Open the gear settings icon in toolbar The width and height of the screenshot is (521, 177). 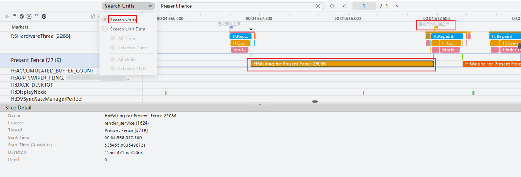44,16
